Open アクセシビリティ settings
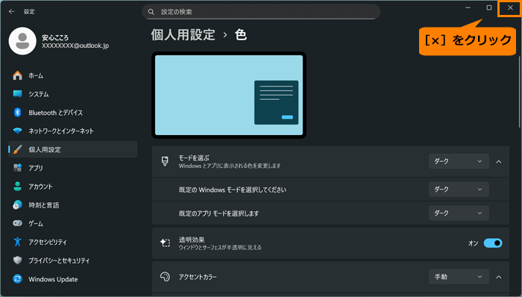522x297 pixels. 73,242
